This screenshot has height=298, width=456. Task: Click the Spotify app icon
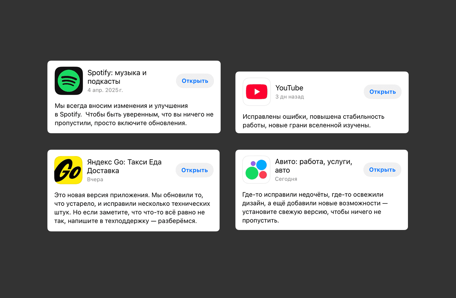pyautogui.click(x=69, y=81)
